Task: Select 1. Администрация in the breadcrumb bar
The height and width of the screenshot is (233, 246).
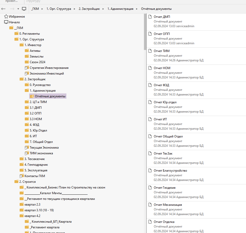Action: [x=120, y=9]
